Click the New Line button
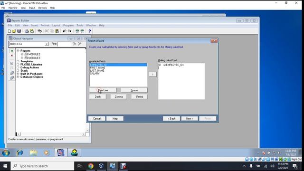Image resolution: width=304 pixels, height=171 pixels. (103, 90)
